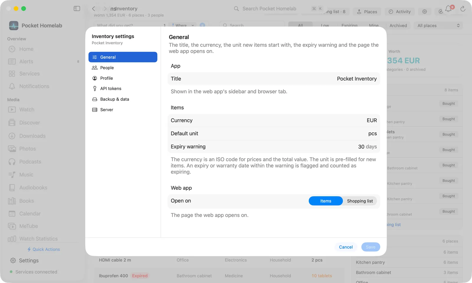Screen dimensions: 472x283
Task: Select Server settings tab
Action: click(x=123, y=110)
